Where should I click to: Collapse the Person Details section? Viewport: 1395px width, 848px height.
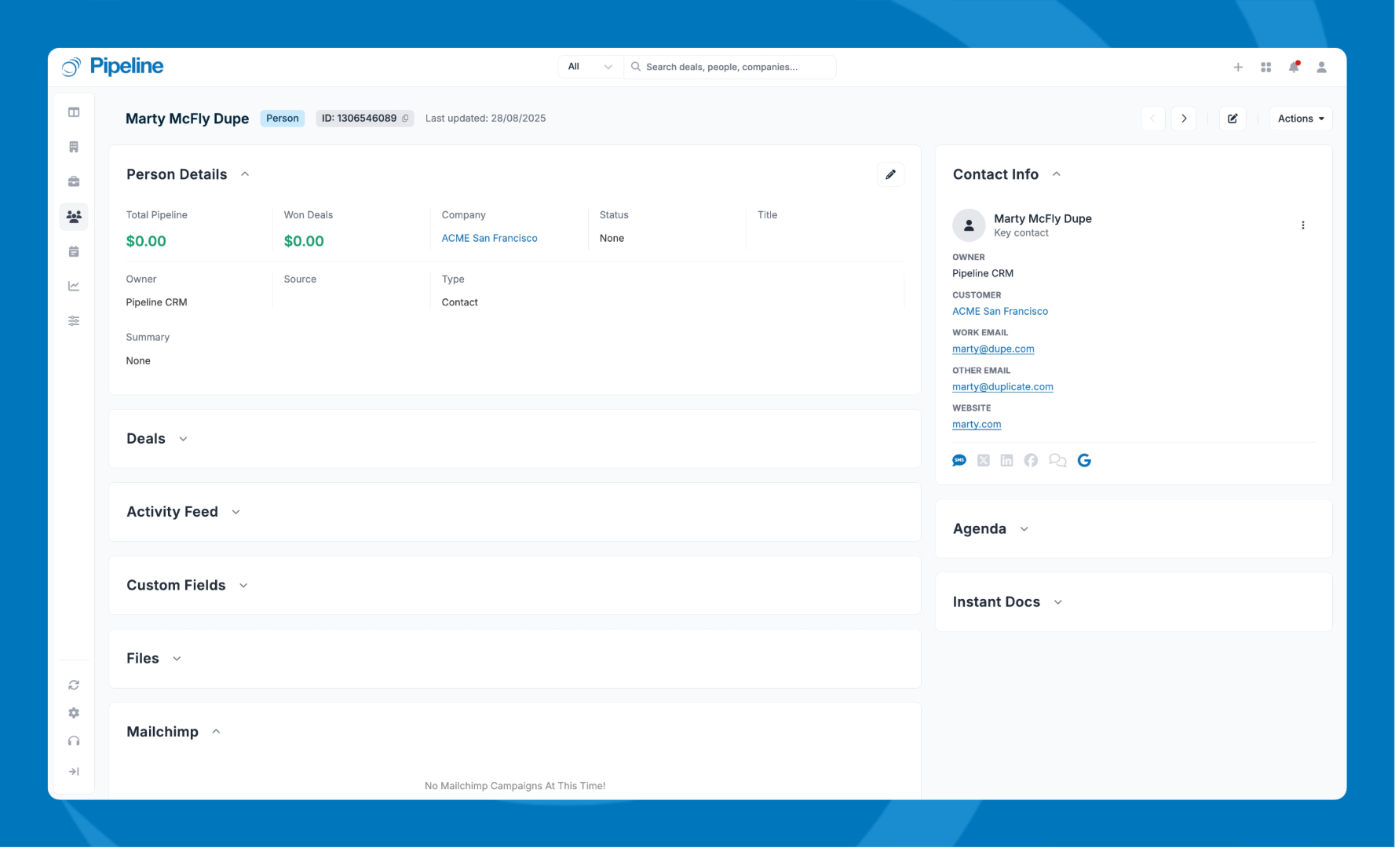tap(245, 174)
